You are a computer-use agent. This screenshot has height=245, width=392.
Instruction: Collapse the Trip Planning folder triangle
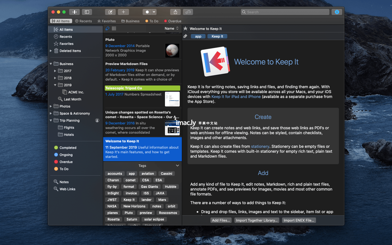[51, 120]
